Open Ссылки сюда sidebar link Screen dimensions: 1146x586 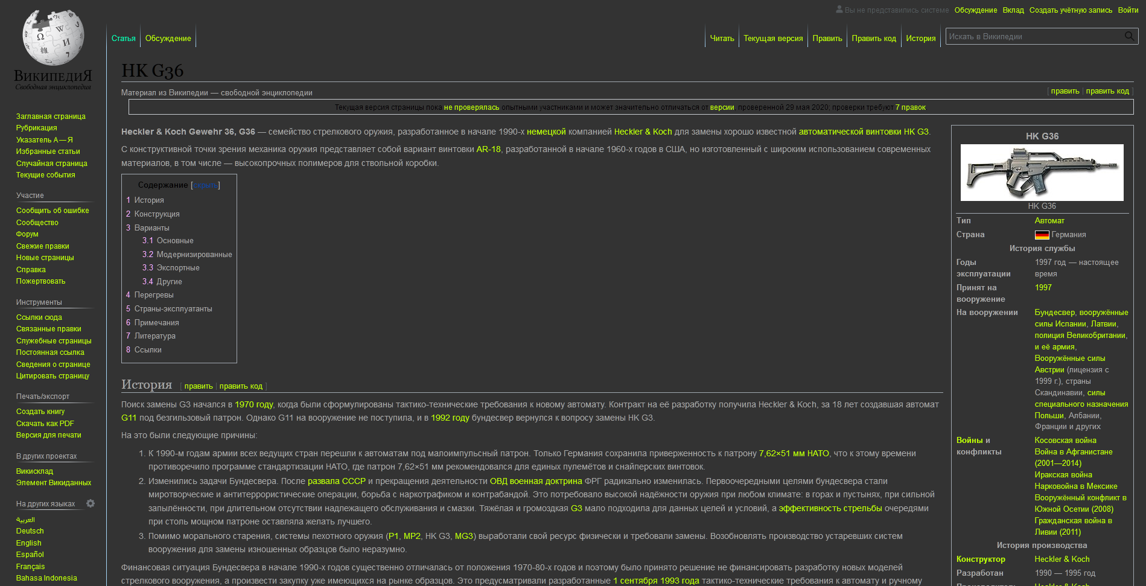pos(39,317)
